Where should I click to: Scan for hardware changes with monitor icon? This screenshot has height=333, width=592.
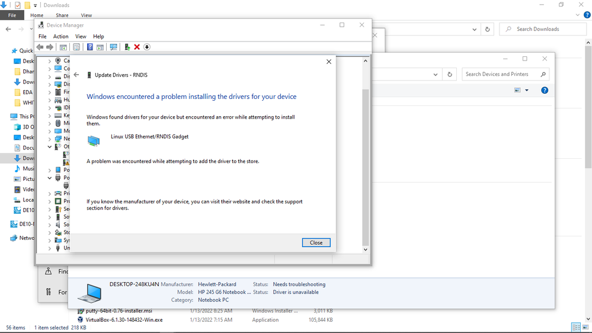click(x=113, y=47)
